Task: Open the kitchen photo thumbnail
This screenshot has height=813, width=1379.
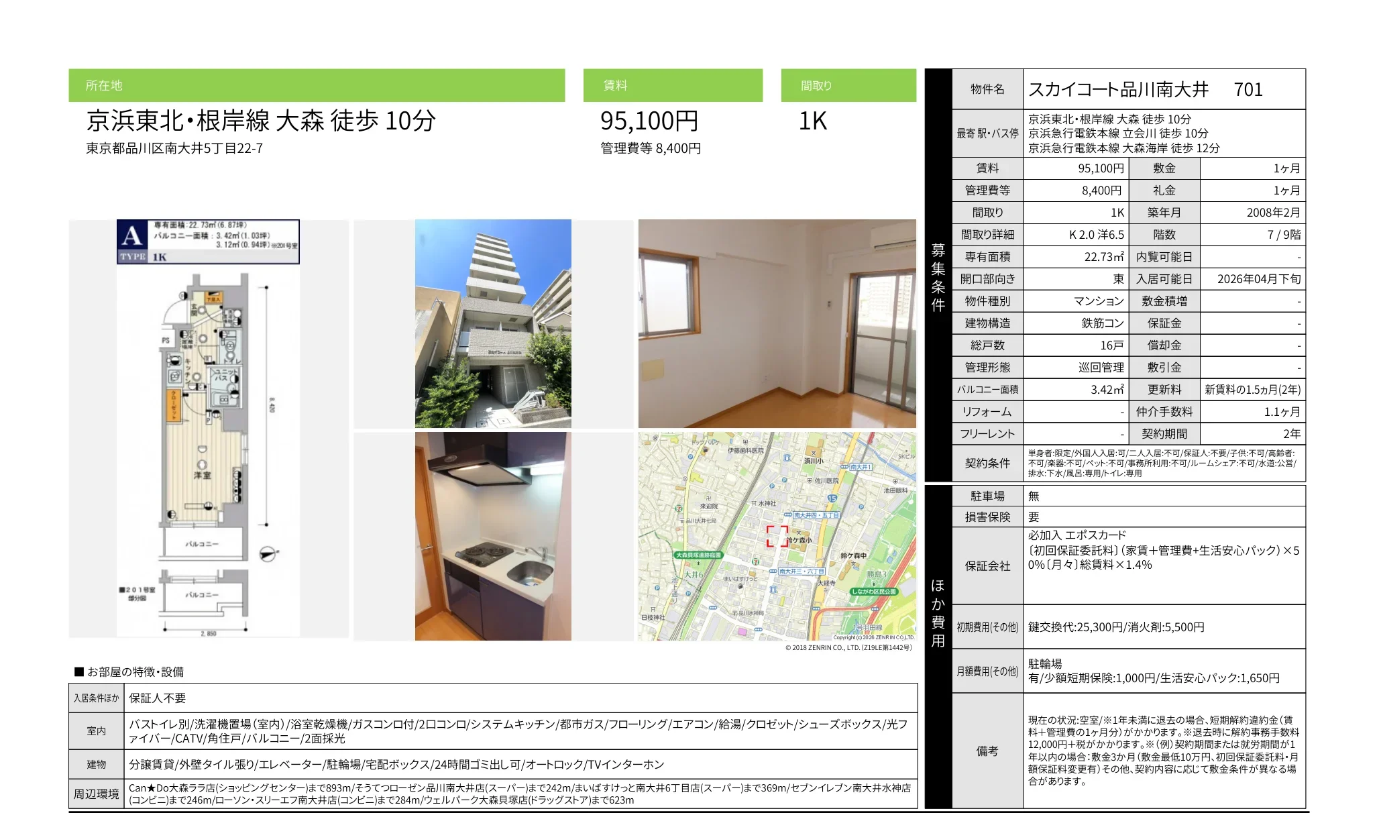Action: click(x=493, y=536)
